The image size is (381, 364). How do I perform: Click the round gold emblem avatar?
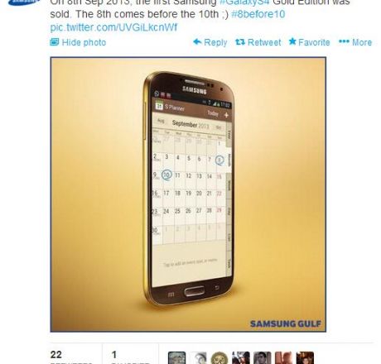[x=219, y=357]
